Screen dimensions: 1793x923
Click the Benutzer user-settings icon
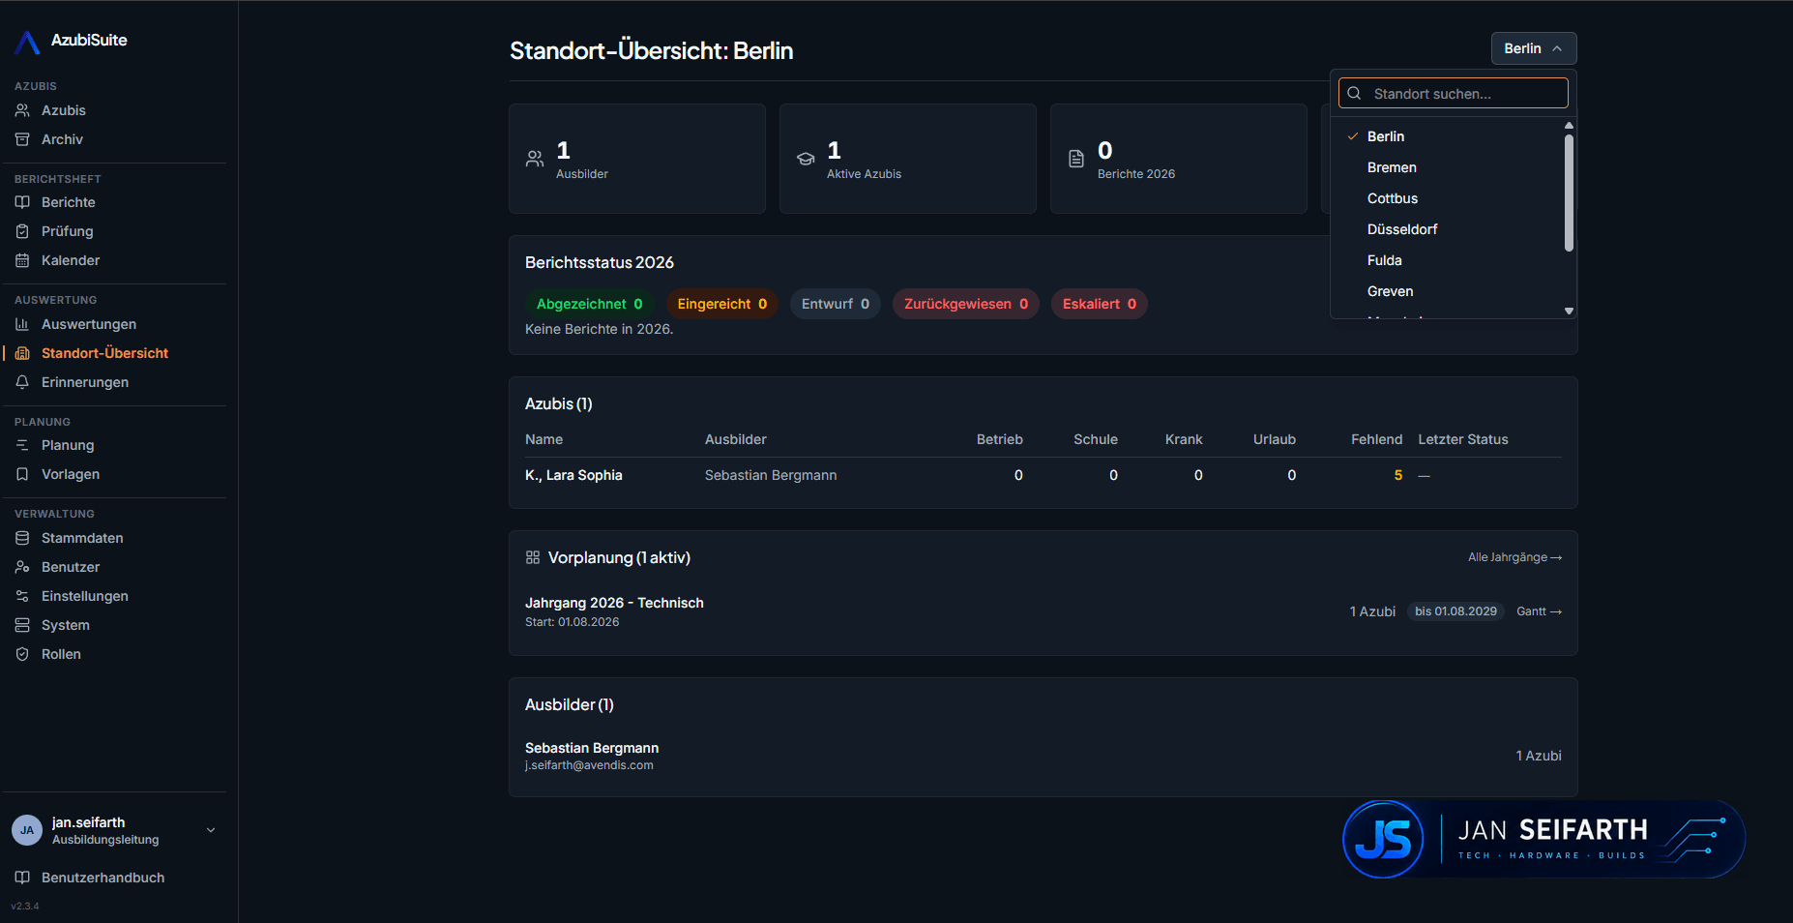coord(22,567)
